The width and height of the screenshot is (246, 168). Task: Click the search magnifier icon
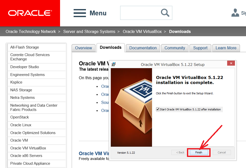165,13
